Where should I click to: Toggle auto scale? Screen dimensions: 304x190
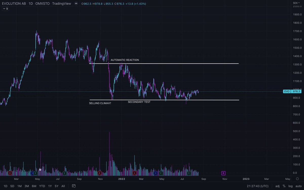click(x=298, y=186)
